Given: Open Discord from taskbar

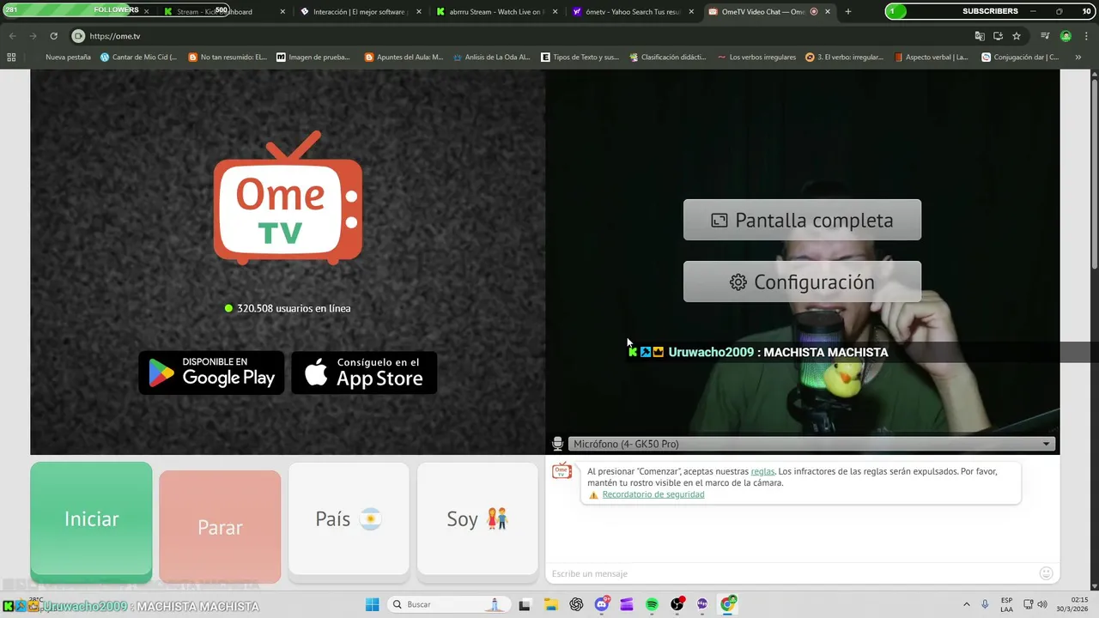Looking at the screenshot, I should coord(602,604).
